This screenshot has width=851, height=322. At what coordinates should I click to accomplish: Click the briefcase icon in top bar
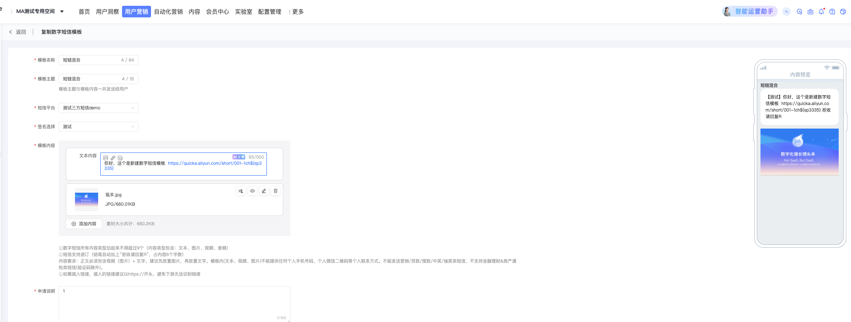coord(810,12)
